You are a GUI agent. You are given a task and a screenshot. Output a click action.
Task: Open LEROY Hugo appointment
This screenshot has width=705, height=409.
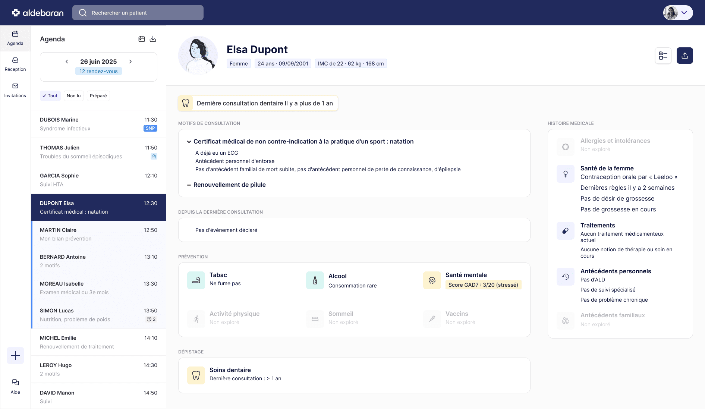coord(98,369)
